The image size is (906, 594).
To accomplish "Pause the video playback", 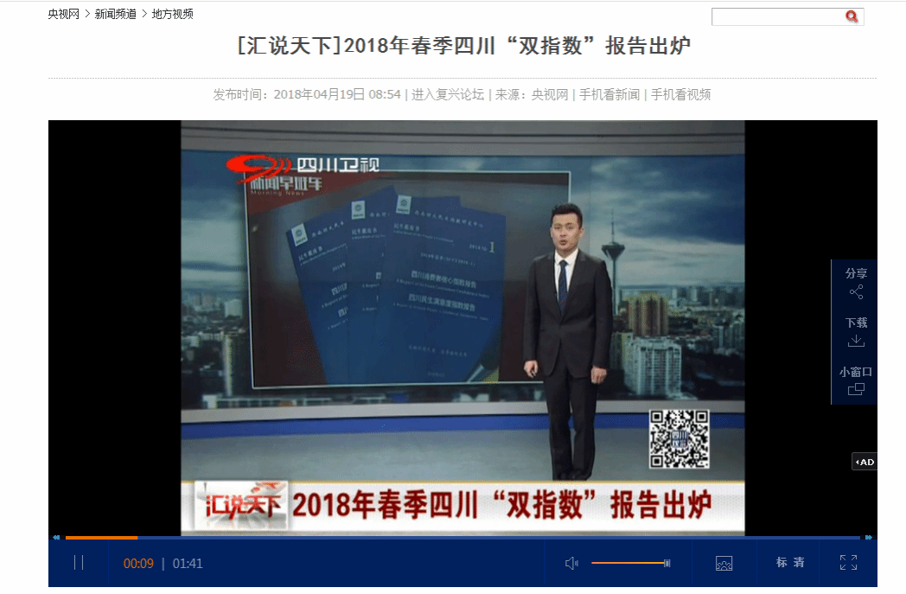I will (79, 563).
